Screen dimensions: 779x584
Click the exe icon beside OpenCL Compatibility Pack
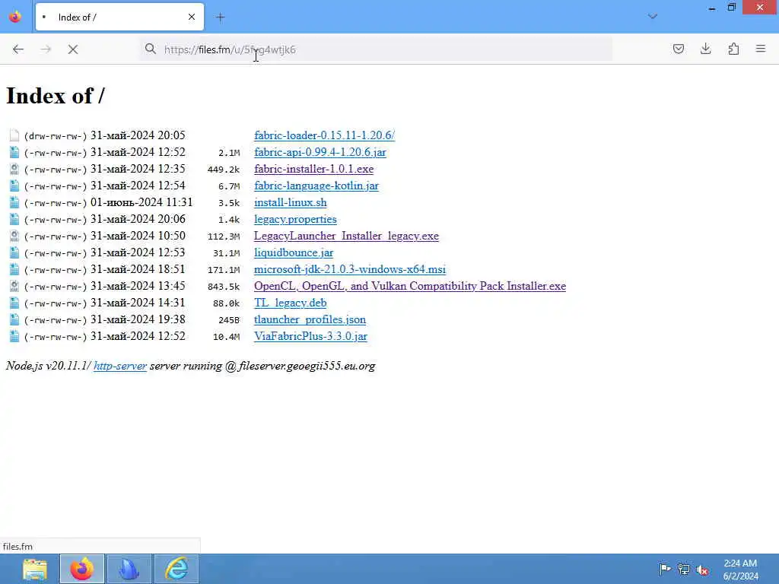(14, 286)
